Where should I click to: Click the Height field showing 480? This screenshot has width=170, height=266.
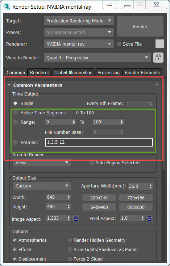coord(57,207)
